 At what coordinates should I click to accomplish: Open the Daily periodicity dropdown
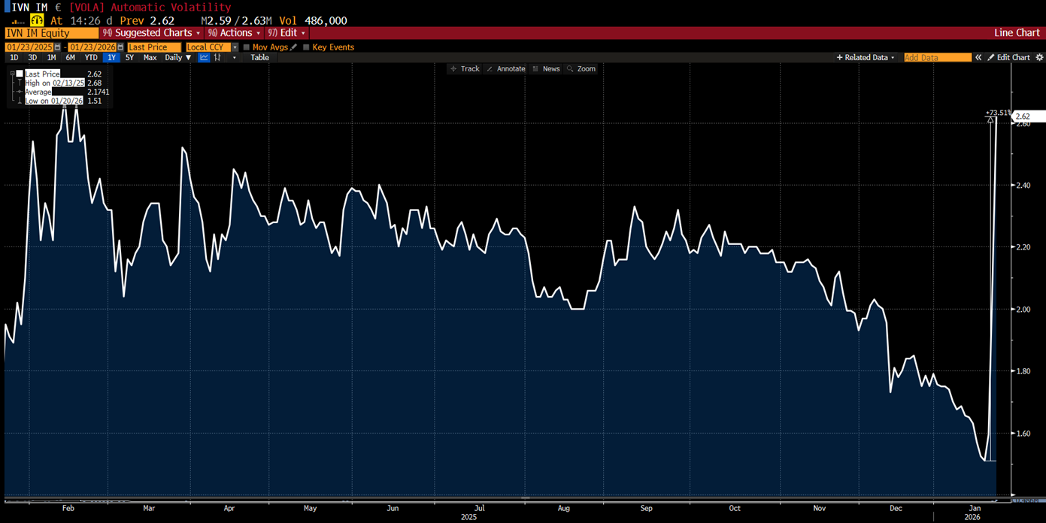[x=178, y=58]
